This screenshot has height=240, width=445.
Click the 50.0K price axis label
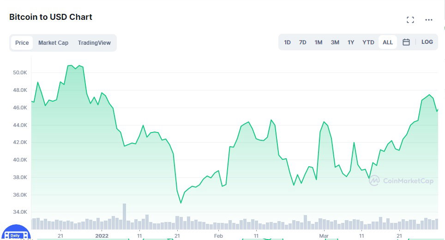[x=20, y=72]
